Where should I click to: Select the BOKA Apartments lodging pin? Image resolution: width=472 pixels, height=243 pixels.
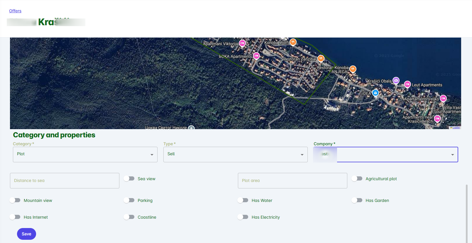[x=256, y=56]
